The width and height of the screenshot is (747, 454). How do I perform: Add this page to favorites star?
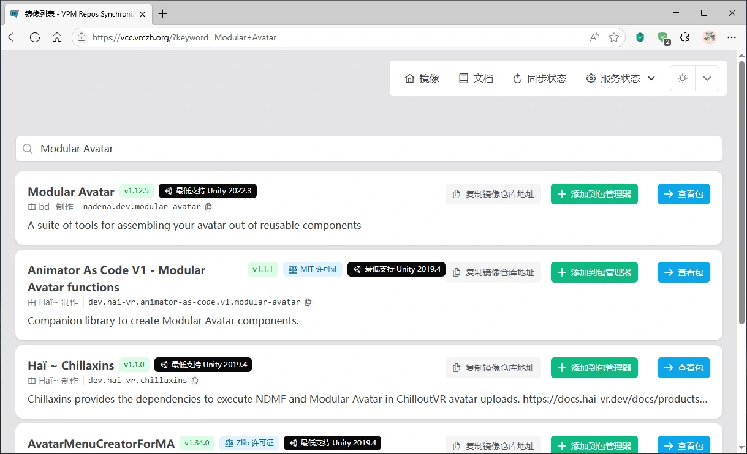[x=613, y=37]
